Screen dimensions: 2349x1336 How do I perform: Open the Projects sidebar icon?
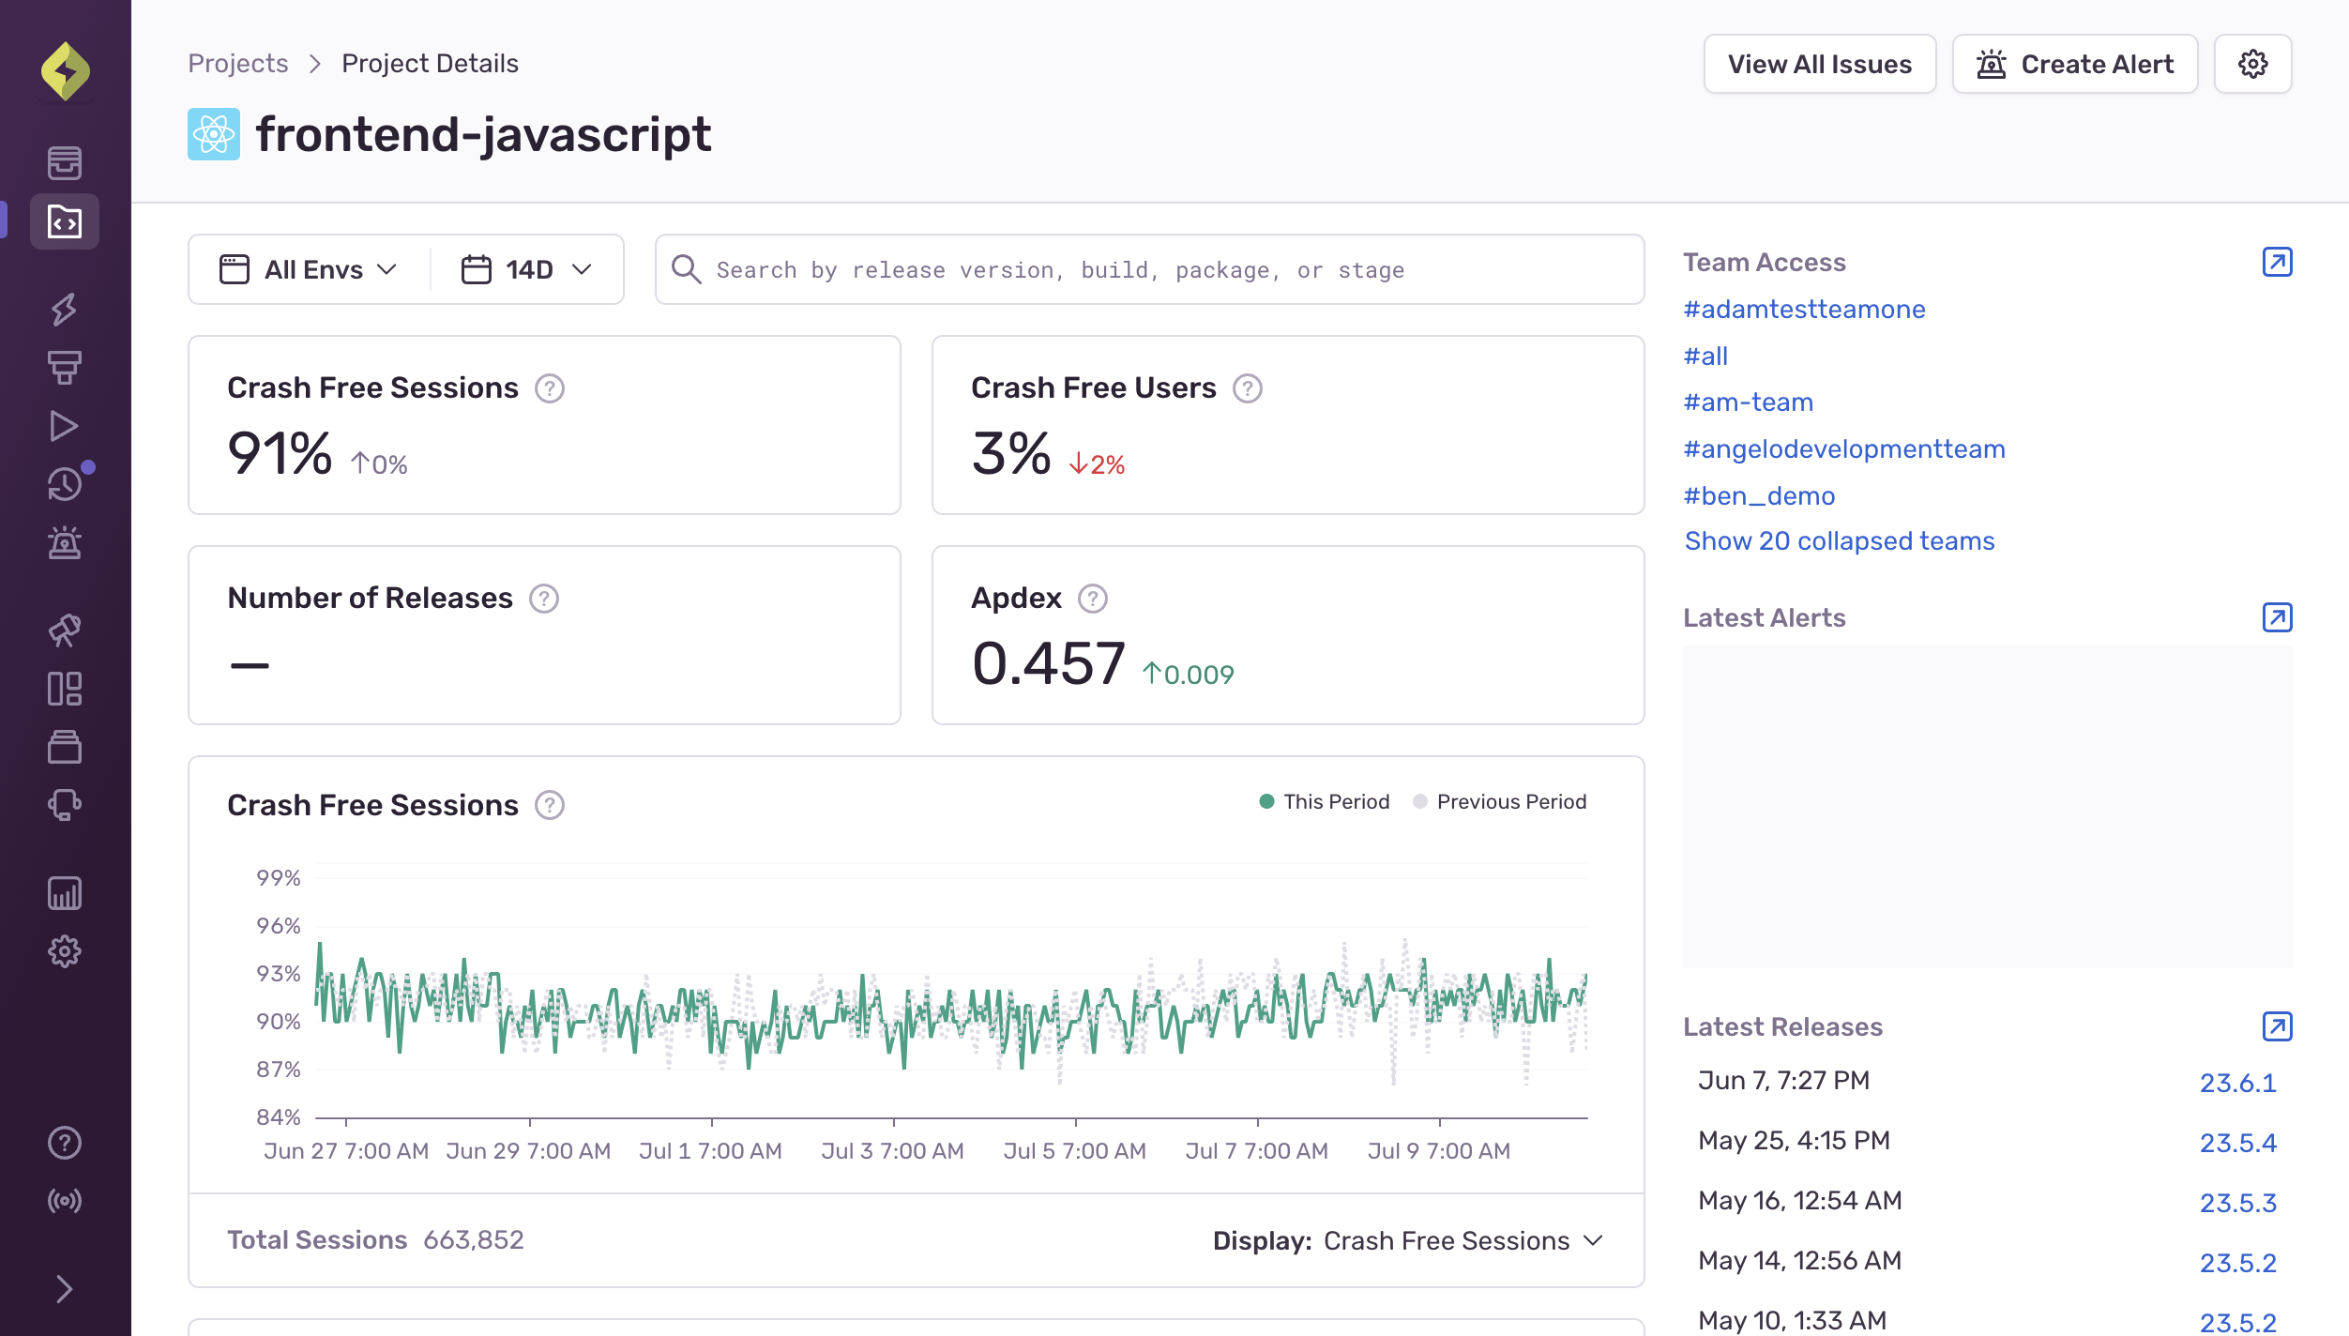click(65, 221)
